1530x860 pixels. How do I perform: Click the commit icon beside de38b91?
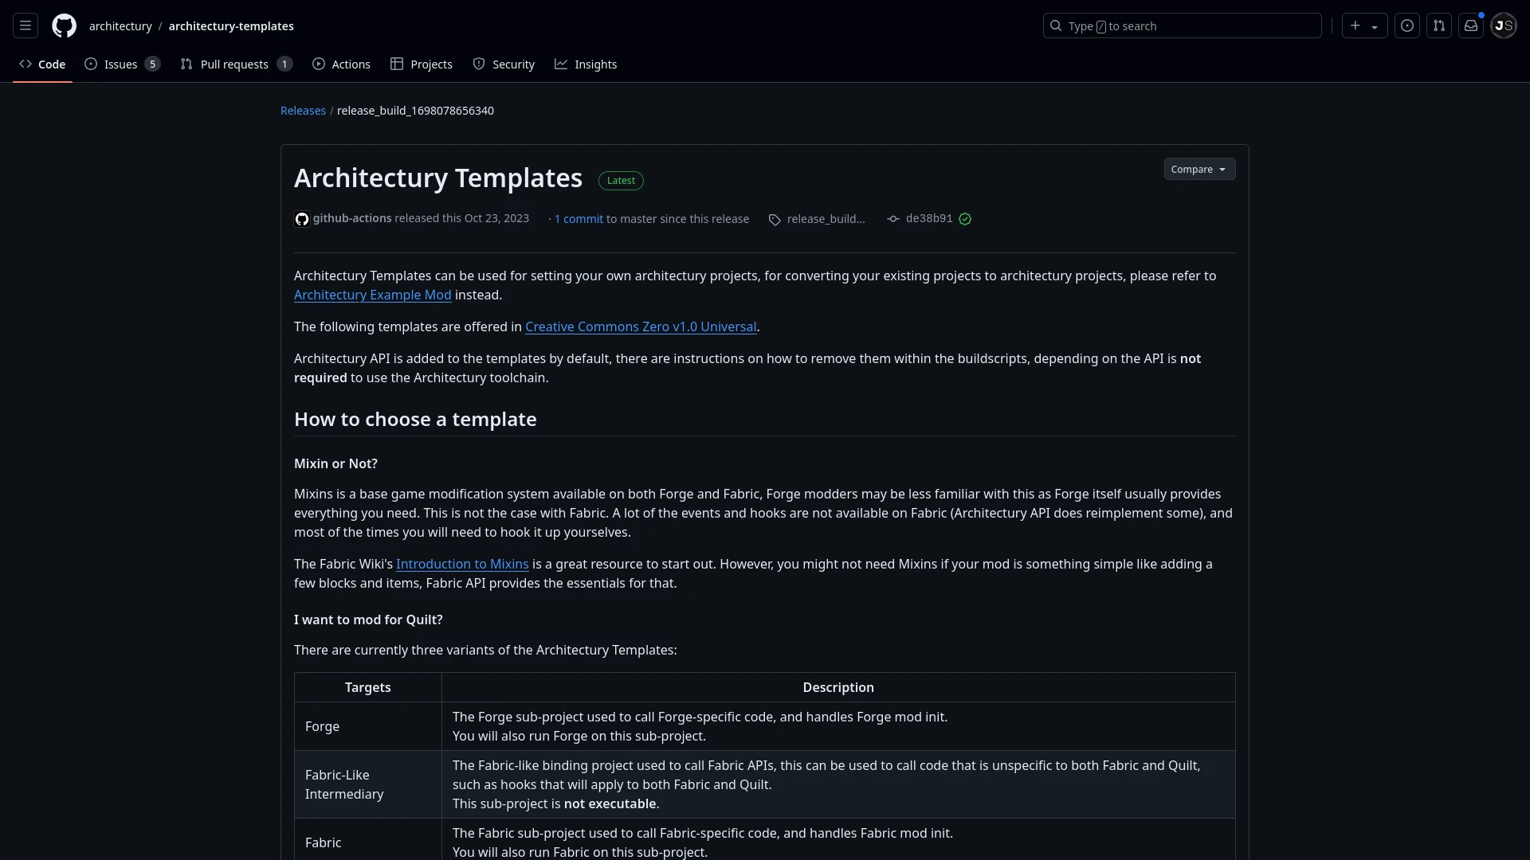(x=893, y=219)
